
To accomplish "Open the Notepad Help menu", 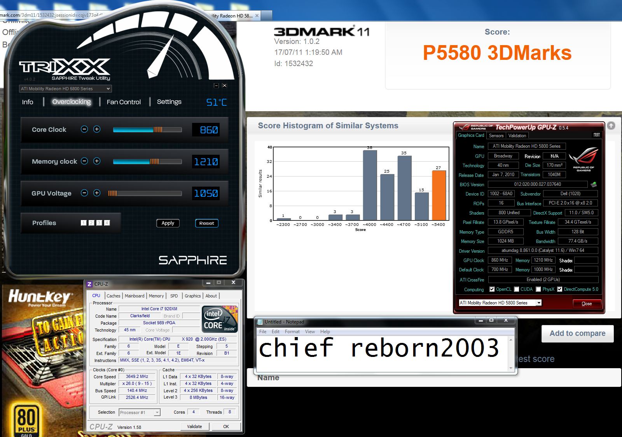I will pyautogui.click(x=325, y=332).
